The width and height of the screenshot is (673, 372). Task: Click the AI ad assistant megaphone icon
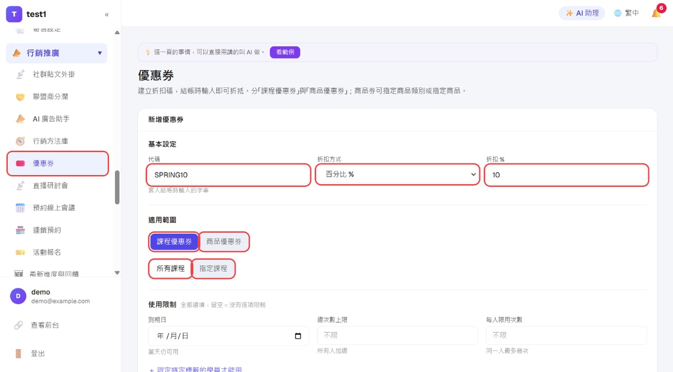click(x=20, y=119)
